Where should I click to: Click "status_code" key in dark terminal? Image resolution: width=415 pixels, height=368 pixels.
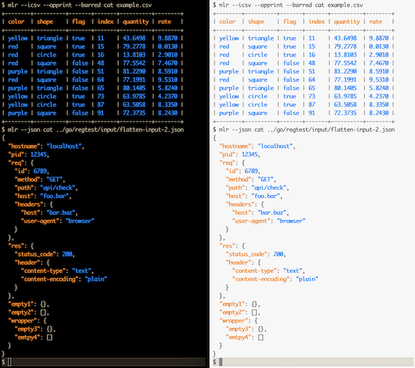click(x=35, y=255)
